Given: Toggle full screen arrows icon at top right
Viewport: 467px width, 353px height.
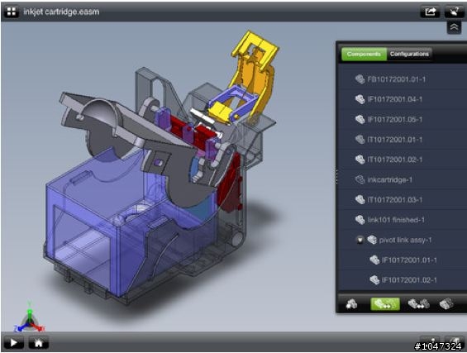Looking at the screenshot, I should (x=455, y=12).
